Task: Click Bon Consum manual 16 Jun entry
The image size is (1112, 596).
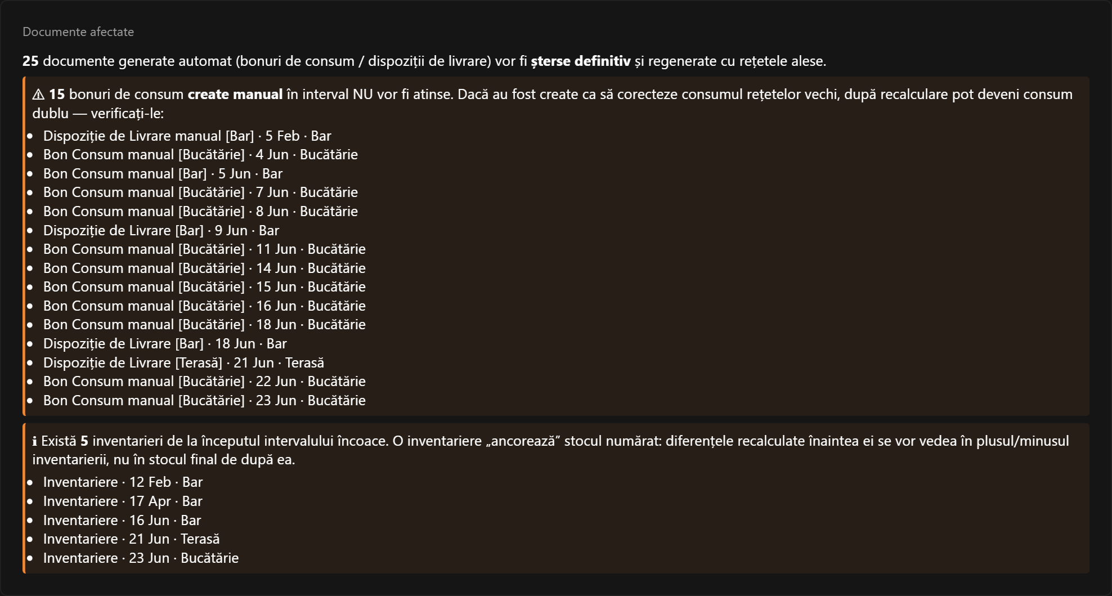Action: (204, 306)
